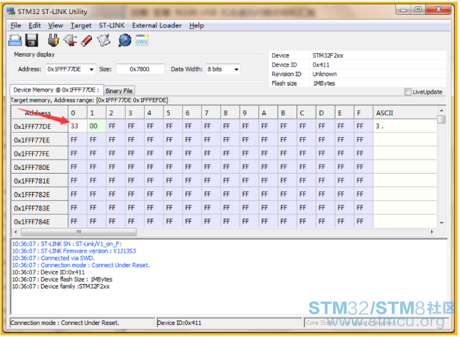
Task: Click the address row 0x1FFF77EE
Action: (x=40, y=140)
